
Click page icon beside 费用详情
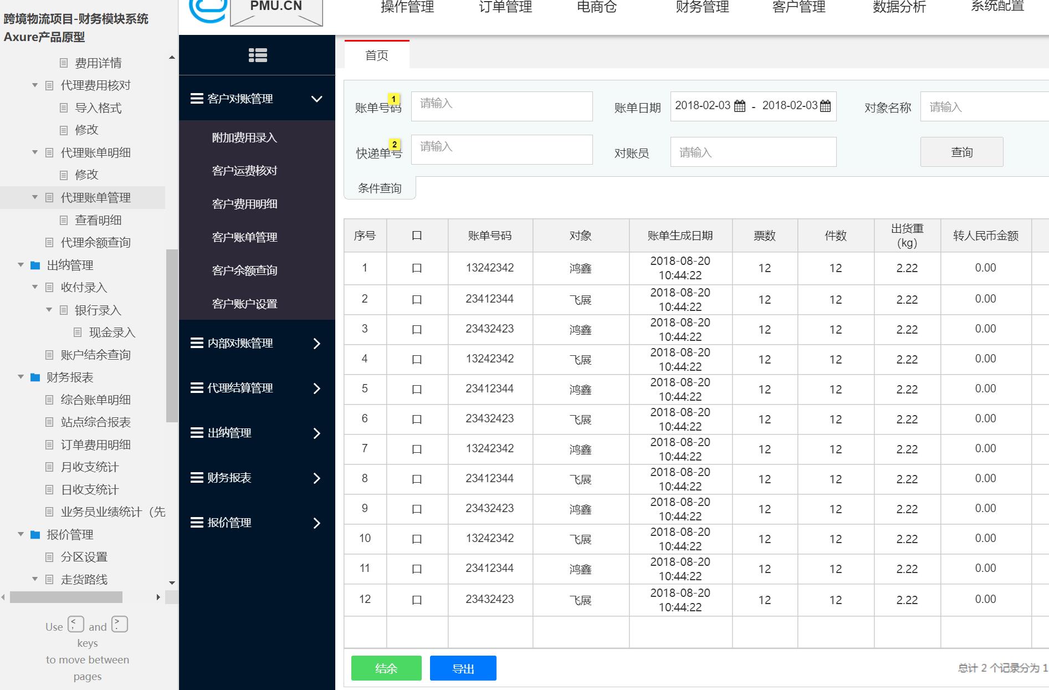tap(64, 63)
